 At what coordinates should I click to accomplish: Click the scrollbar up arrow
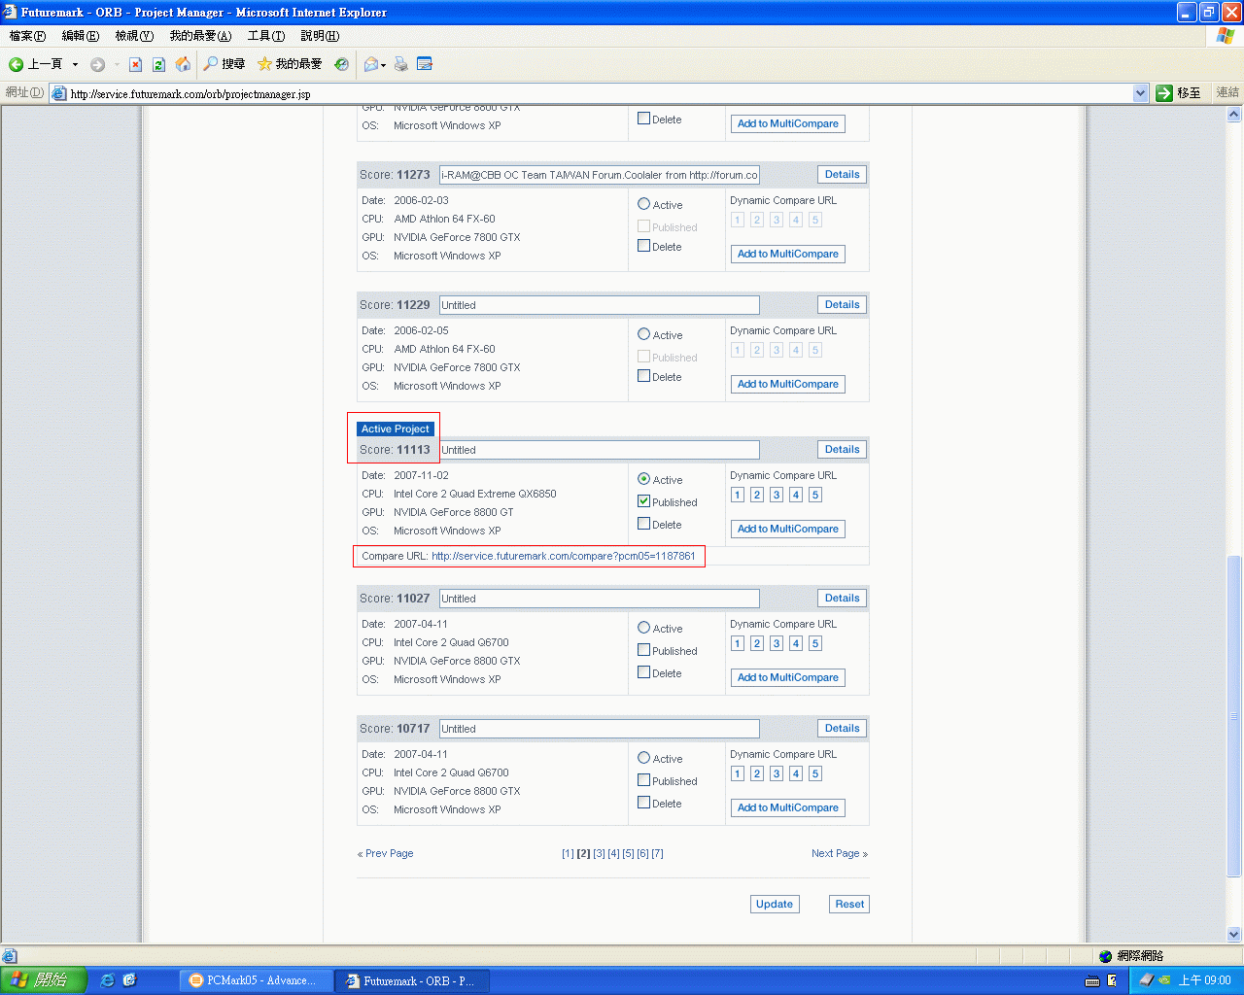click(1234, 115)
